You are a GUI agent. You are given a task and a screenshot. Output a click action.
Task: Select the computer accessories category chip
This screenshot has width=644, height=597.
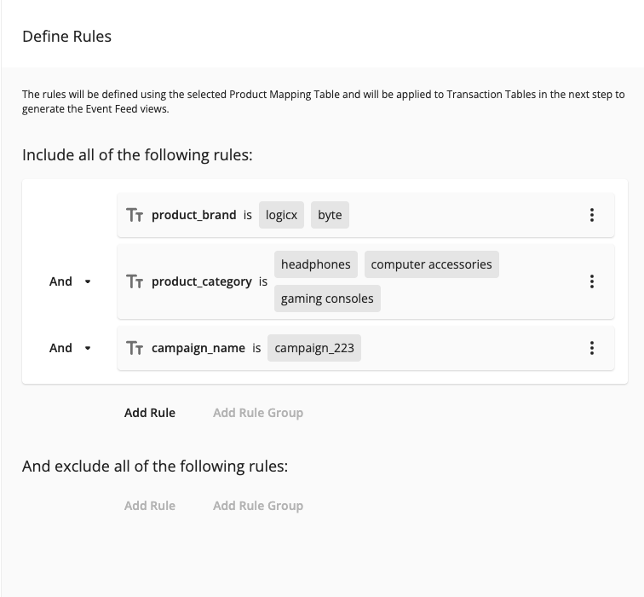click(431, 264)
